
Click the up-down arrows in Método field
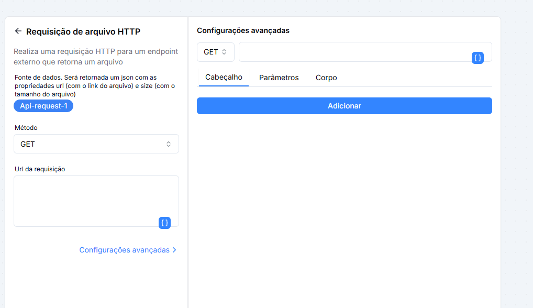click(168, 144)
